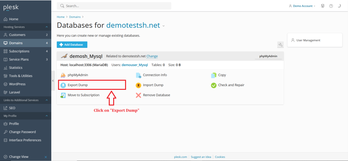Click the Plesk logo
Screen dimensions: 348x161
(x=11, y=7)
